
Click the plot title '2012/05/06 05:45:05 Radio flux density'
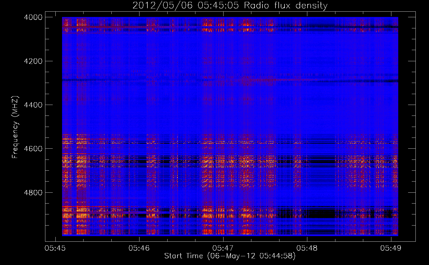tap(230, 6)
